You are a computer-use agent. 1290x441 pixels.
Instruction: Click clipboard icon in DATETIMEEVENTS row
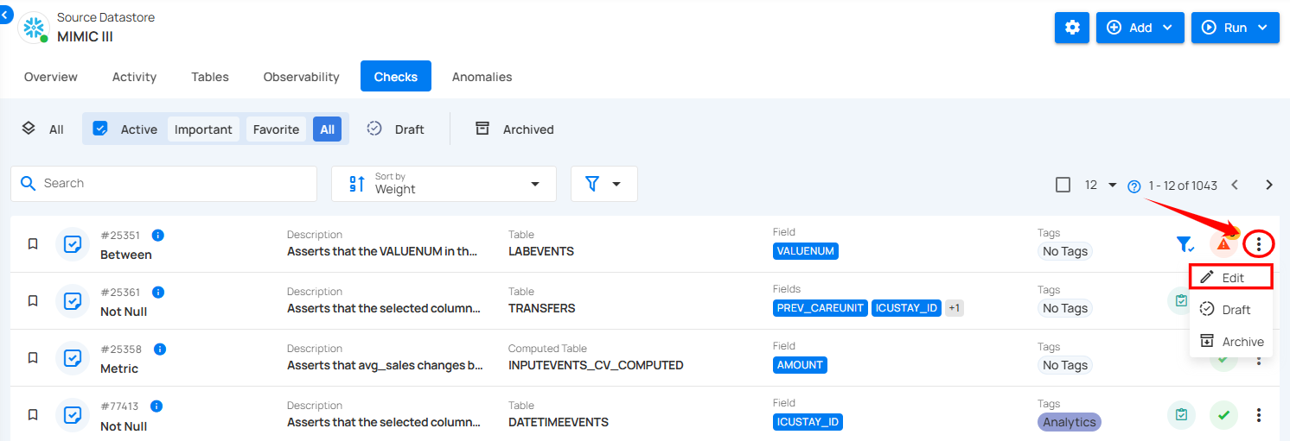[x=1181, y=415]
